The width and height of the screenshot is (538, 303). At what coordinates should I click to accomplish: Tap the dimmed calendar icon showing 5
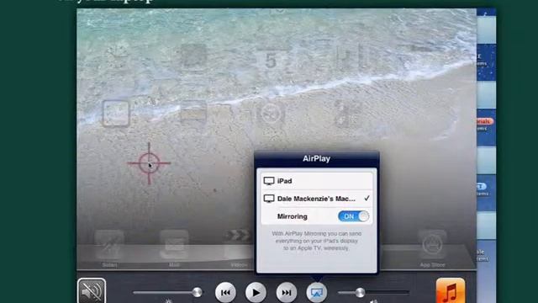[271, 58]
